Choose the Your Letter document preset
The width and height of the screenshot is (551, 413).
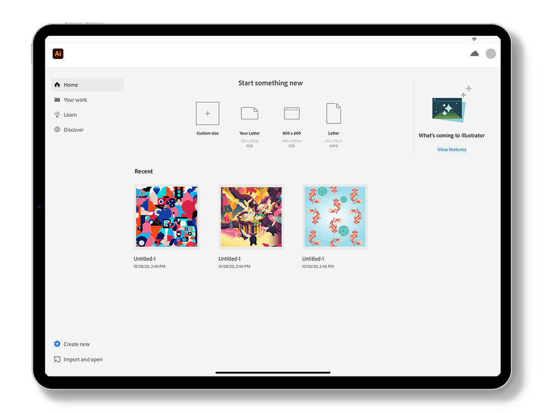(250, 113)
